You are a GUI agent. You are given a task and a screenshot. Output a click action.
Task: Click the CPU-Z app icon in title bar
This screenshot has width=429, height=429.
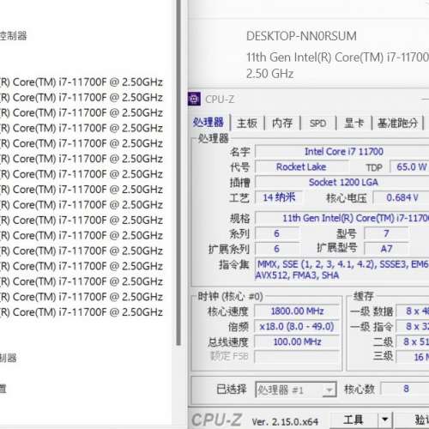[194, 99]
